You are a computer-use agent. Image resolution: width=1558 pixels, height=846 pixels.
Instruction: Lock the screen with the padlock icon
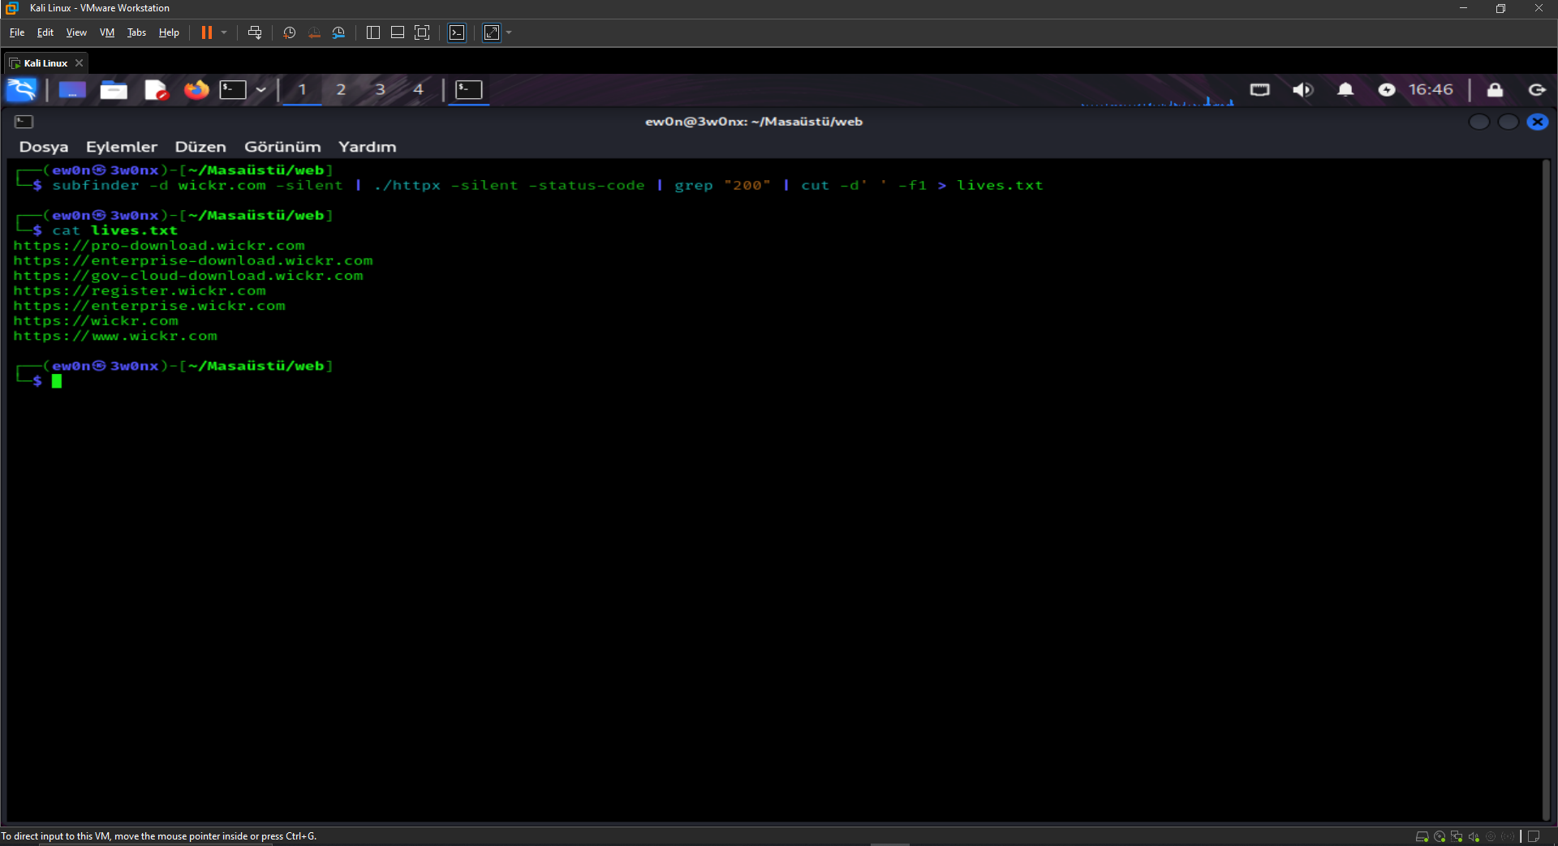(x=1495, y=89)
